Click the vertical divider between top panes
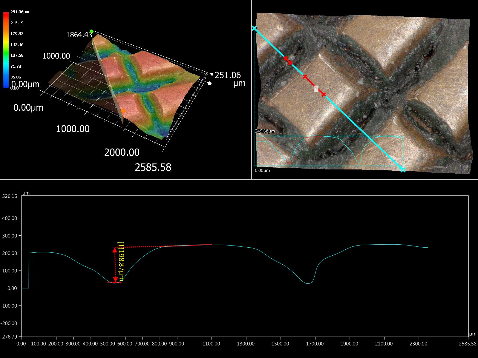The height and width of the screenshot is (358, 478). pyautogui.click(x=252, y=89)
